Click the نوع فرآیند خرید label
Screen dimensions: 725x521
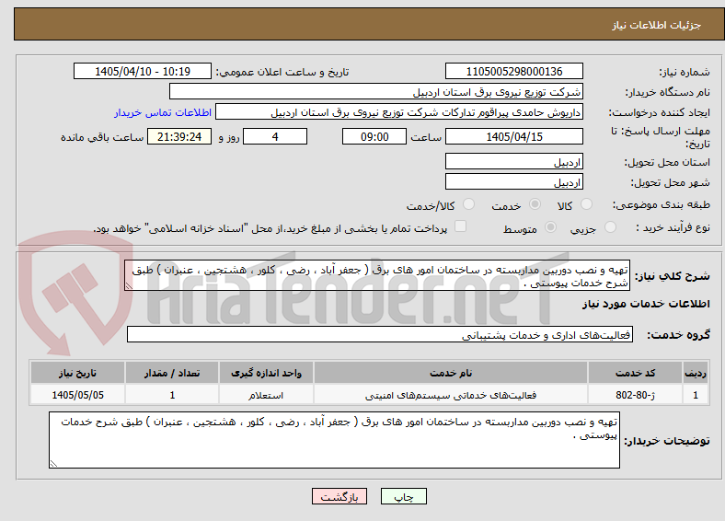tap(673, 227)
